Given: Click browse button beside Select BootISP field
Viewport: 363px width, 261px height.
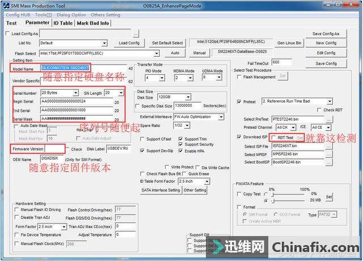Looking at the screenshot, I should [329, 162].
